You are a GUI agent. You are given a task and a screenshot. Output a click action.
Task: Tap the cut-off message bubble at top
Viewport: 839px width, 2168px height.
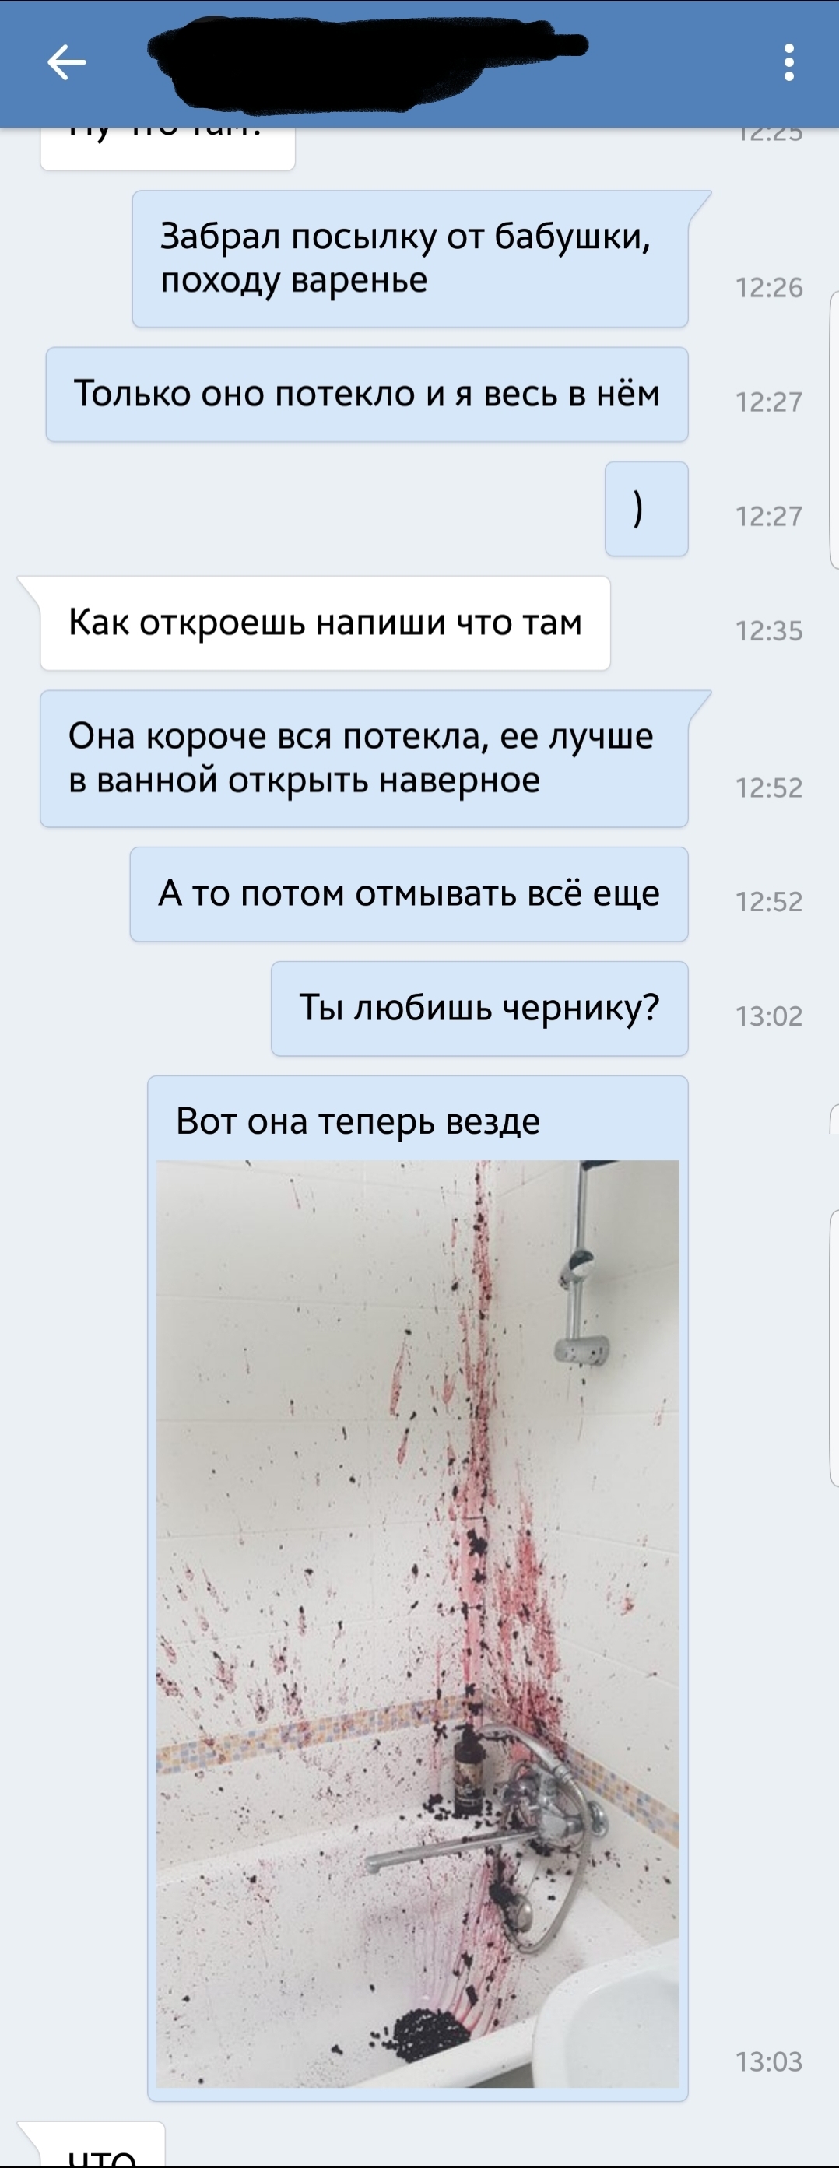coord(167,148)
